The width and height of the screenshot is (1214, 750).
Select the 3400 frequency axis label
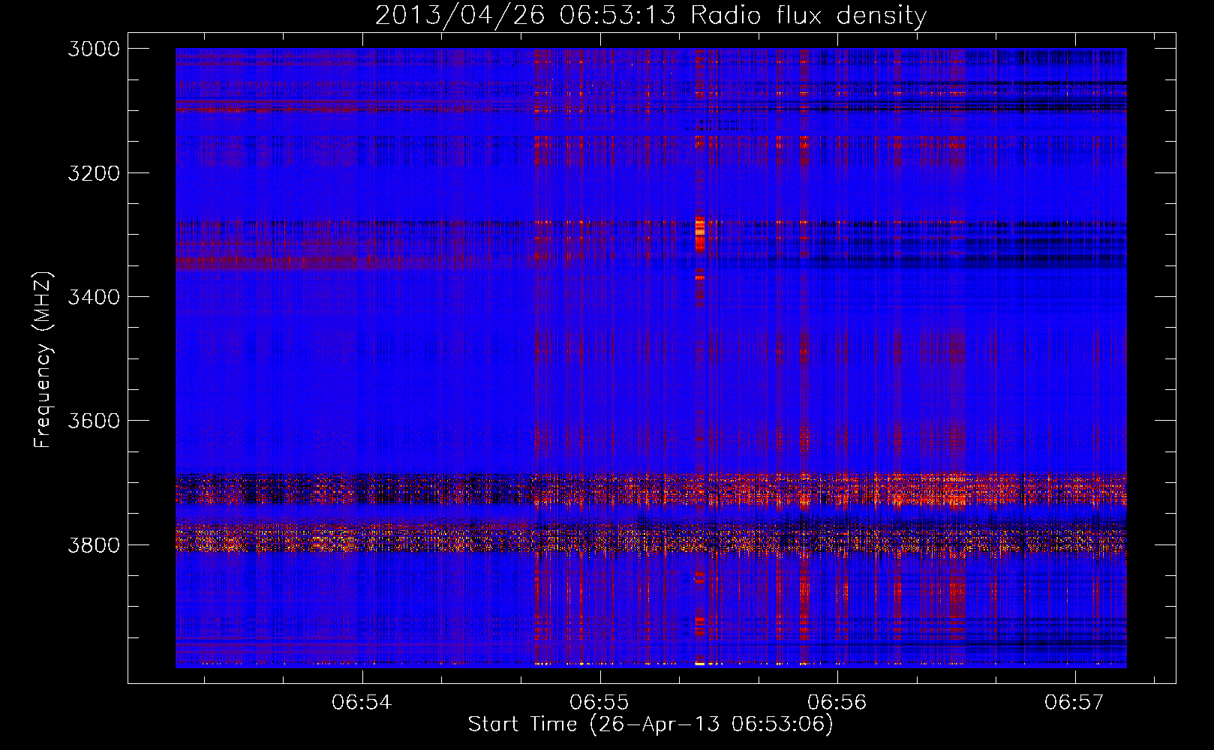[94, 297]
